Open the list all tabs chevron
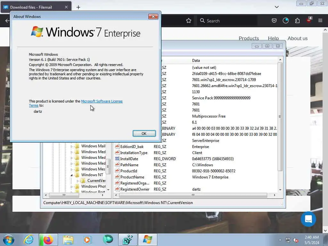This screenshot has height=246, width=328. [x=277, y=7]
